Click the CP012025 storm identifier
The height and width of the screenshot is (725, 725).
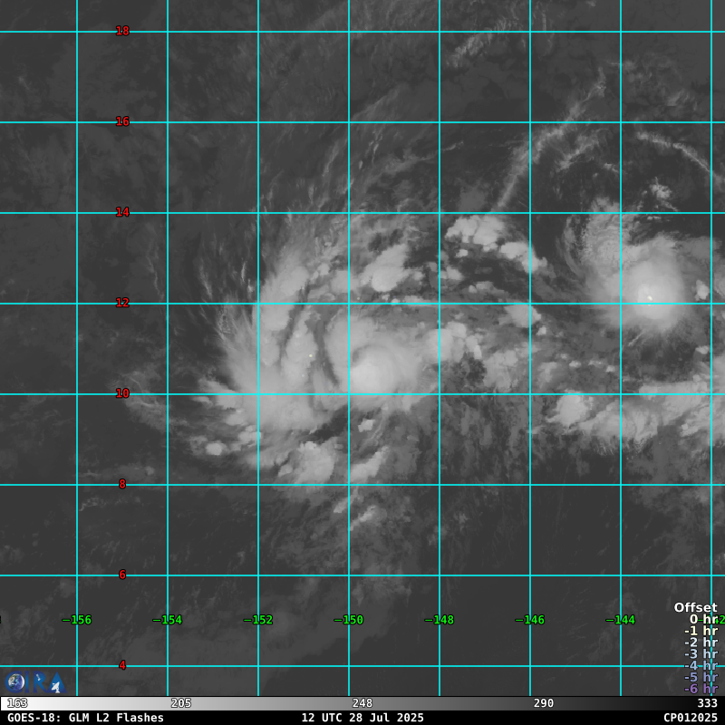[x=690, y=718]
